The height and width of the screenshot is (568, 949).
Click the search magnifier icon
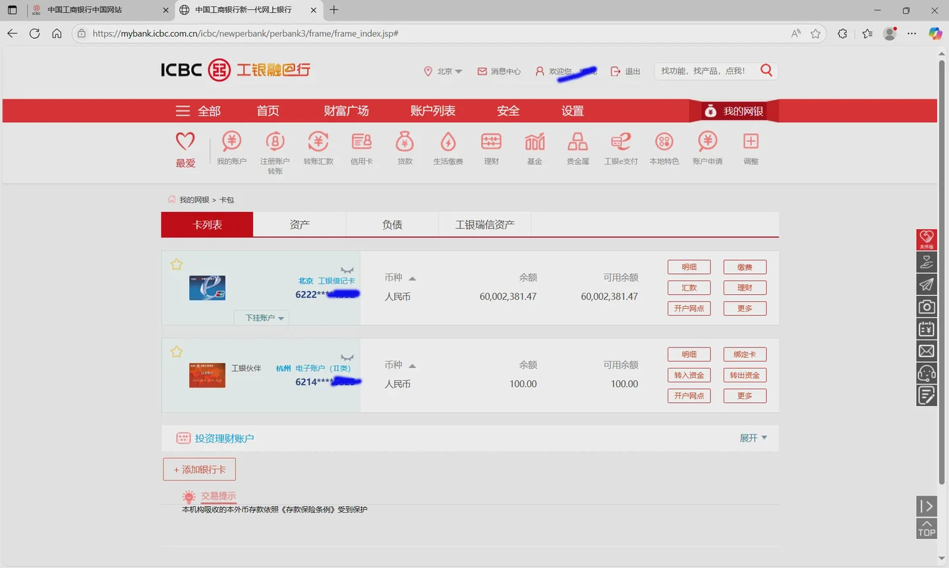click(766, 70)
